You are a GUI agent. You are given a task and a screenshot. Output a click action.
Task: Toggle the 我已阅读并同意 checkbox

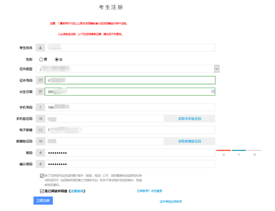(42, 191)
